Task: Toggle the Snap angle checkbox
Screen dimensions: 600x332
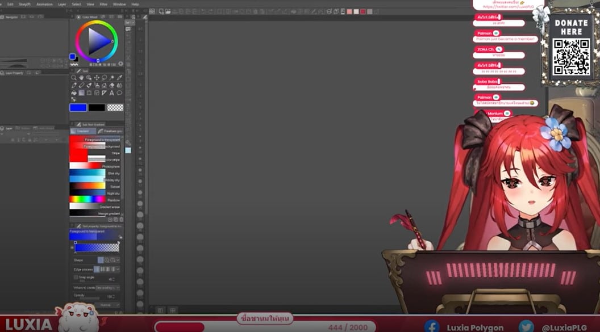Action: click(76, 278)
